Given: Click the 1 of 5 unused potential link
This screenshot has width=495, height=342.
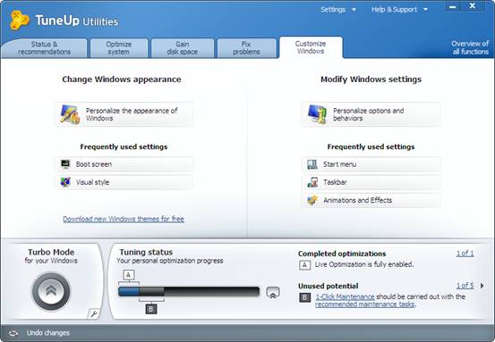Looking at the screenshot, I should (x=465, y=286).
